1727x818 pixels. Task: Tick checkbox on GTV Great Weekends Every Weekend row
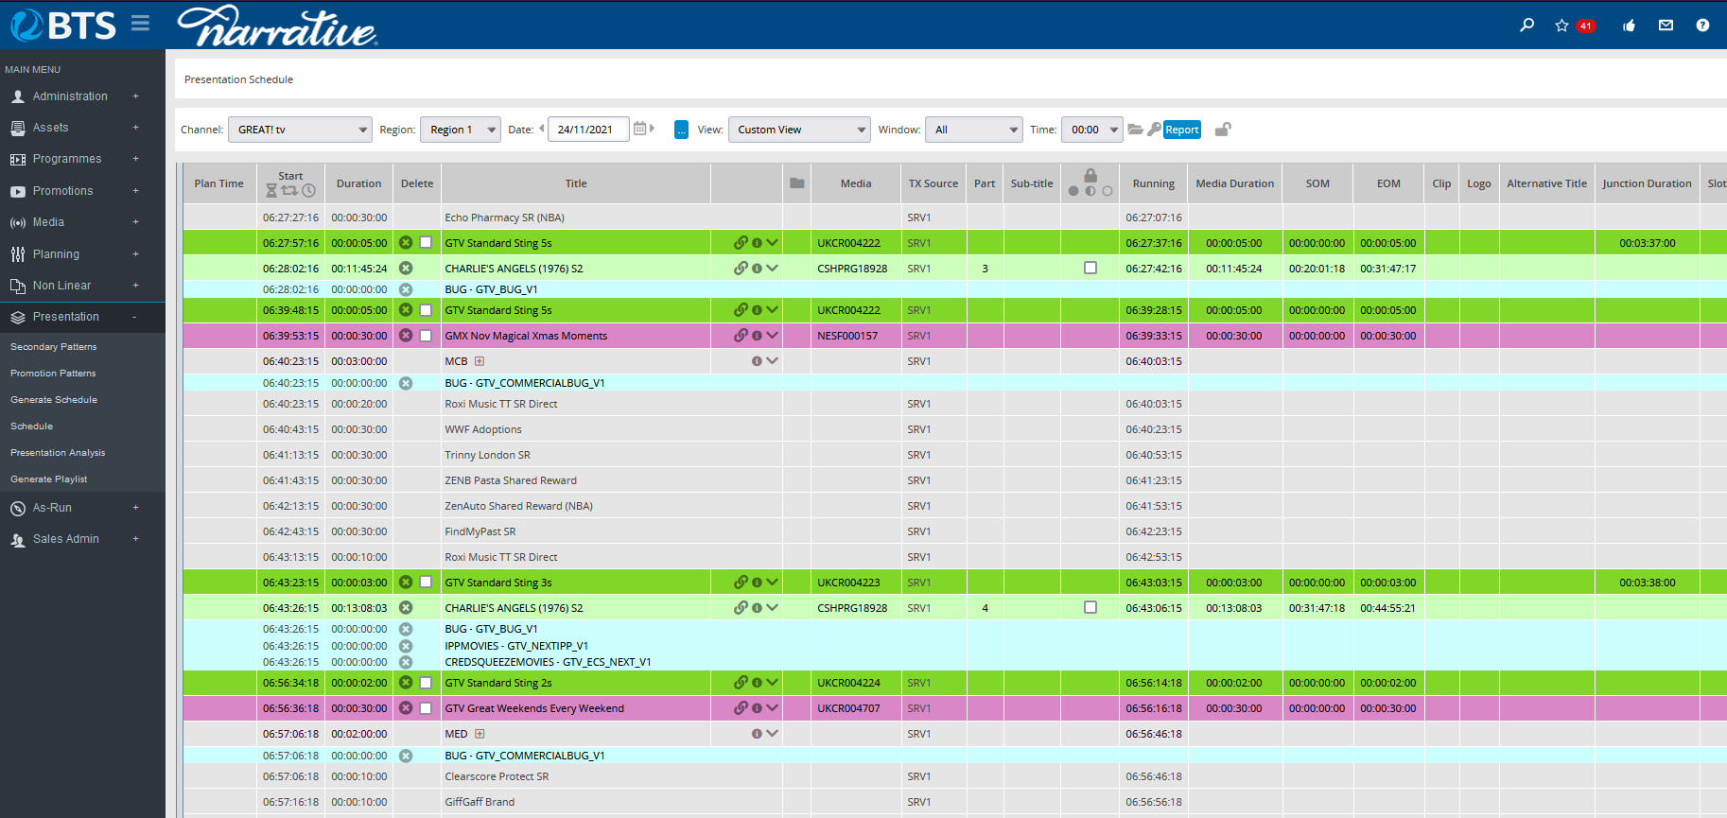tap(426, 708)
